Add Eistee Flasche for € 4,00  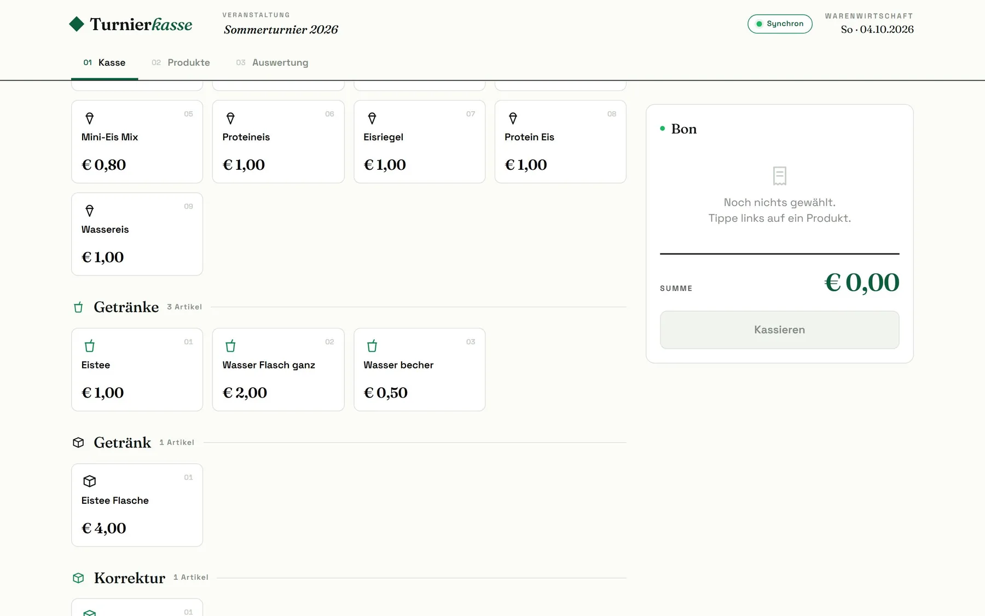(x=137, y=505)
